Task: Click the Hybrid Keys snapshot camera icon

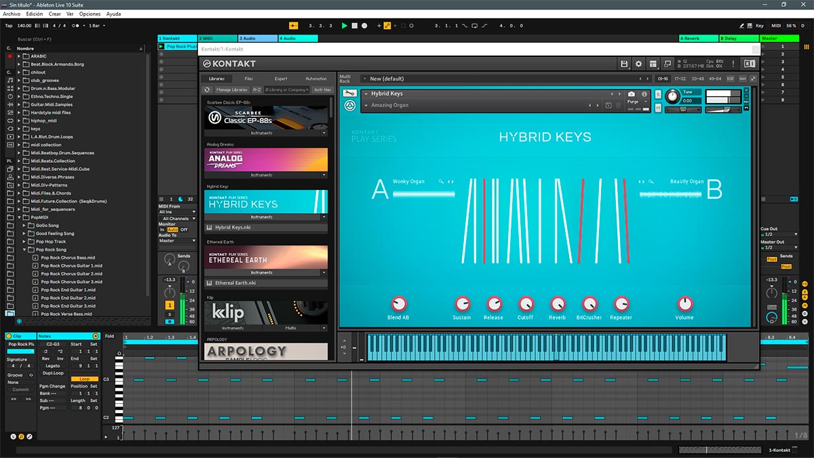Action: pyautogui.click(x=632, y=94)
